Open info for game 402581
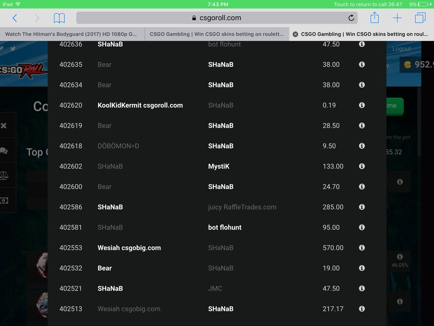 [361, 227]
